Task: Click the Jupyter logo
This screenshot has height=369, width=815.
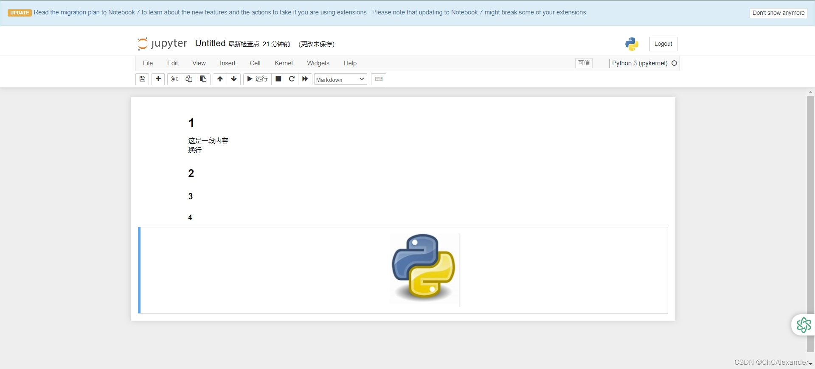Action: (162, 43)
